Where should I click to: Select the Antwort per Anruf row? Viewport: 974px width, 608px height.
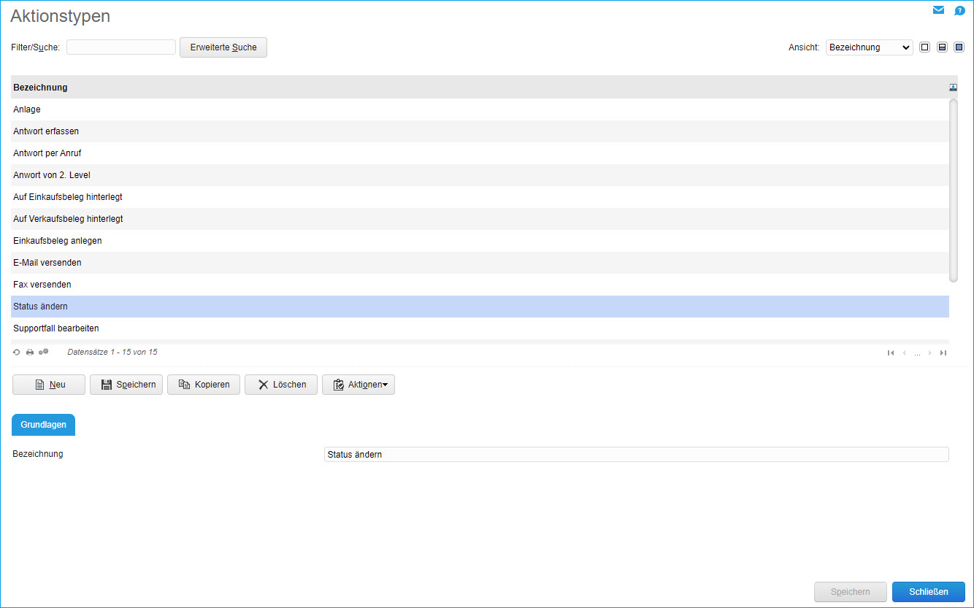(x=480, y=153)
